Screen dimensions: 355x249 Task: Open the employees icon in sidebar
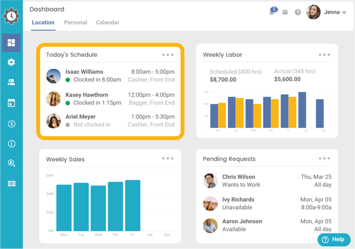(x=11, y=82)
